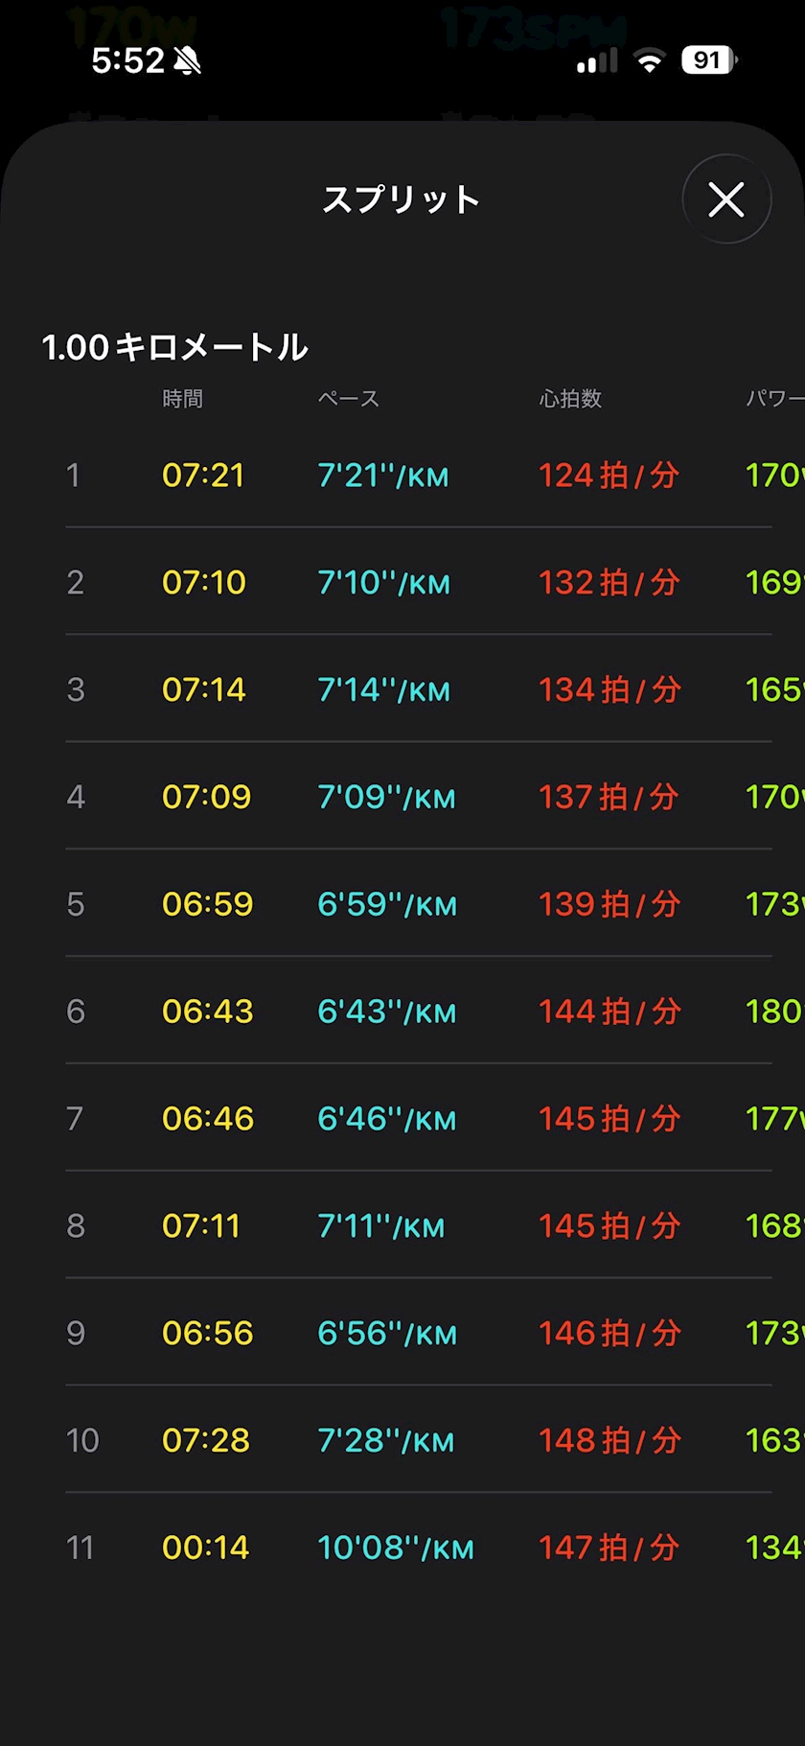Select heart rate 147拍/分
The image size is (805, 1746).
coord(609,1549)
